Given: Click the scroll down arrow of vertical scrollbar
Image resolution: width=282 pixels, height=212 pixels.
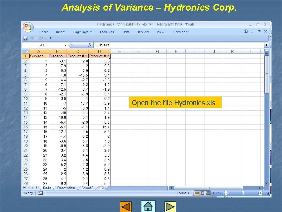Looking at the screenshot, I should point(267,183).
